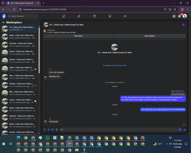Open the View buyer profile link
The width and height of the screenshot is (191, 153).
point(121,65)
